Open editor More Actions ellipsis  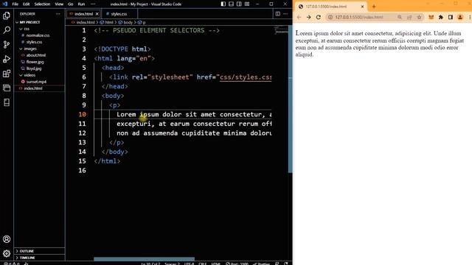tap(285, 14)
